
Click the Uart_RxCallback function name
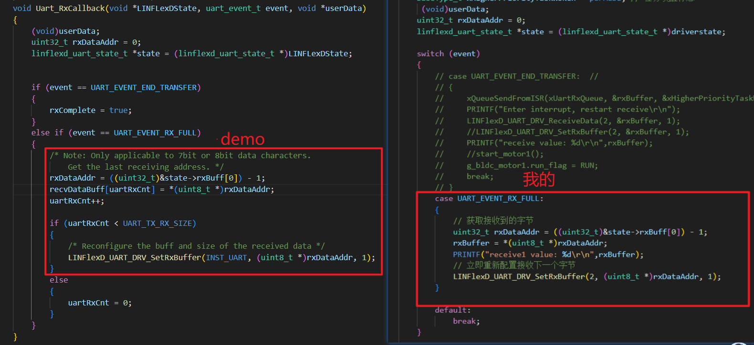(70, 8)
